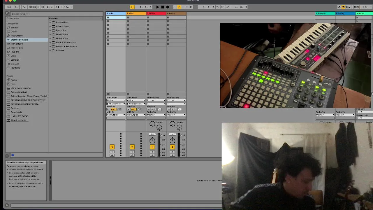Image resolution: width=373 pixels, height=210 pixels.
Task: Click the Tap tempo button
Action: pyautogui.click(x=24, y=7)
